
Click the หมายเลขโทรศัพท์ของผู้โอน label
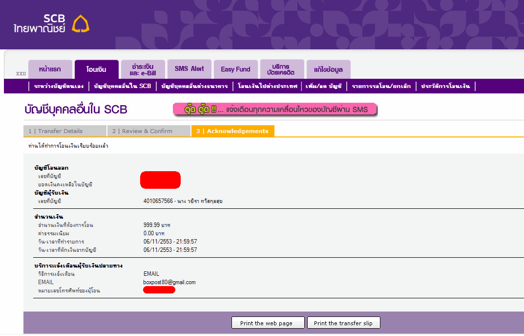tap(69, 291)
